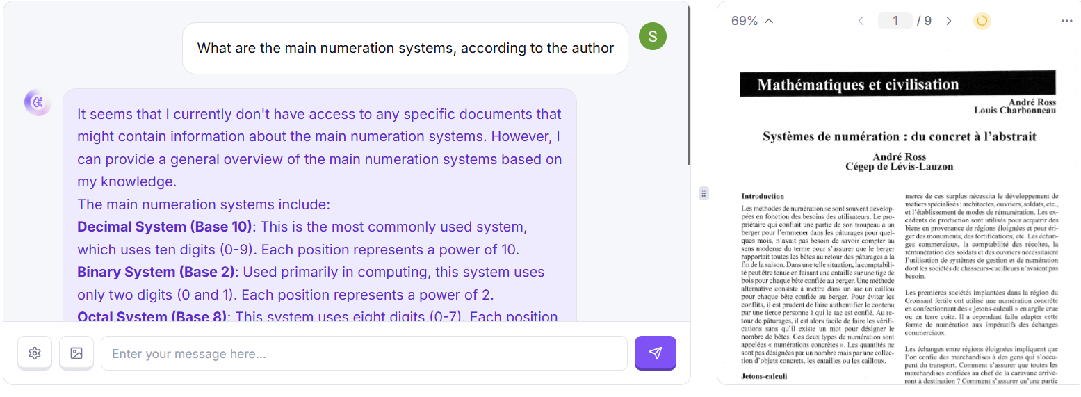Expand the 69% zoom level dropdown
The image size is (1081, 397).
click(x=752, y=21)
